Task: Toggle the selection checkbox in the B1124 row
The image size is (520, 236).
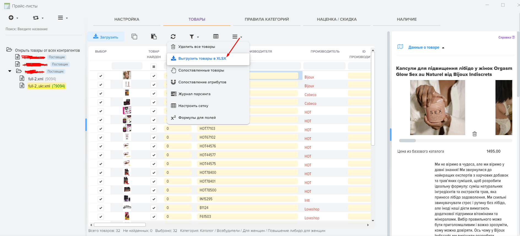Action: (x=101, y=208)
